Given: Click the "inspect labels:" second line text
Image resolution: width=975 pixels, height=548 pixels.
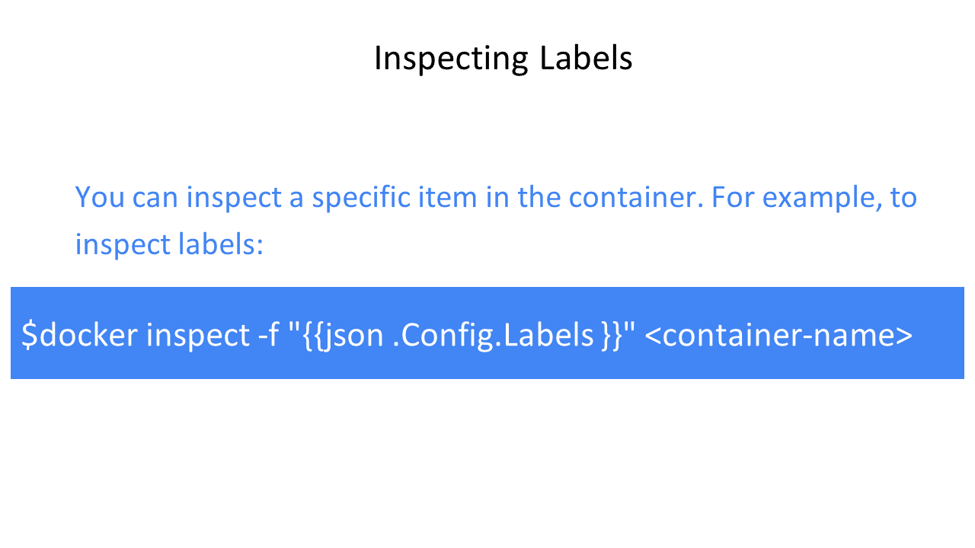Looking at the screenshot, I should (x=169, y=245).
